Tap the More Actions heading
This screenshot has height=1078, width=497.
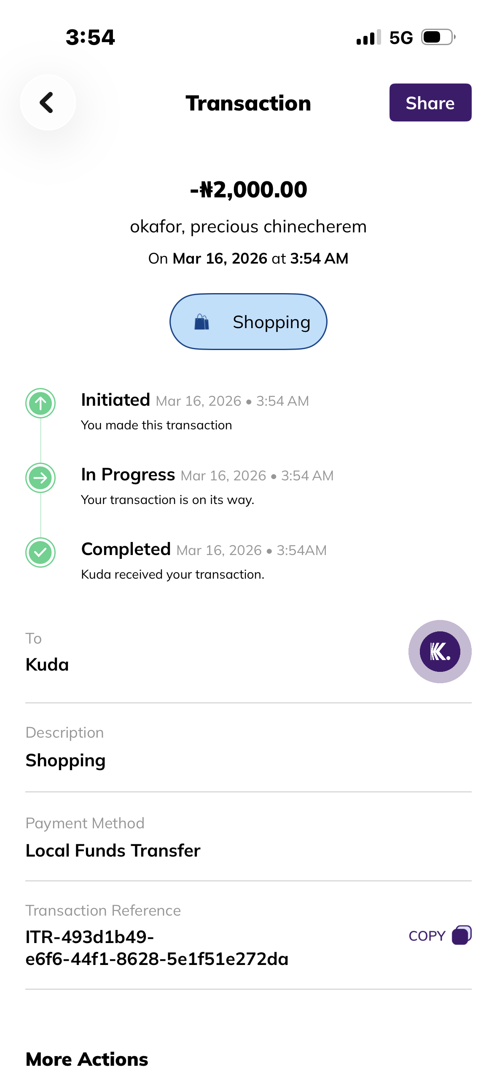click(87, 1059)
